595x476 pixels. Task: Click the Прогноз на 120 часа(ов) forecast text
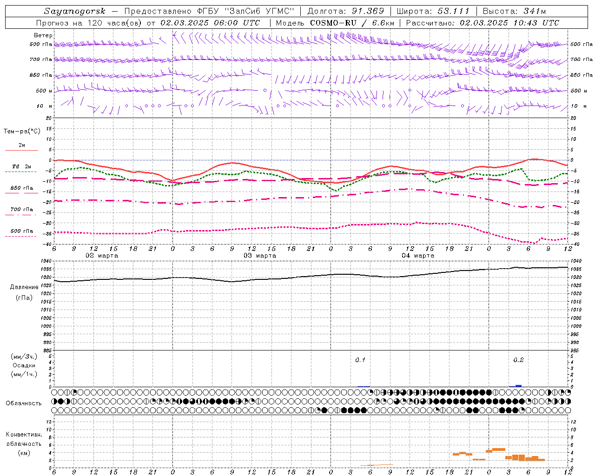tap(90, 23)
